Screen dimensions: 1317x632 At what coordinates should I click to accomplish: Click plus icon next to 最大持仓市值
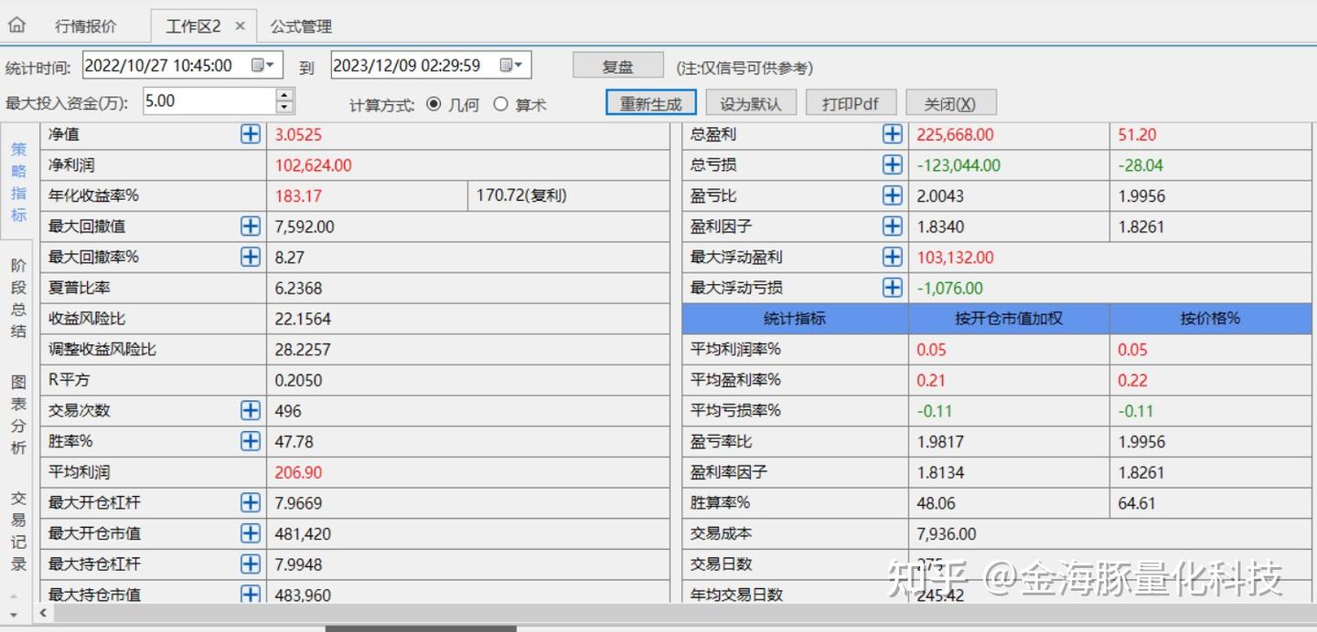(250, 594)
